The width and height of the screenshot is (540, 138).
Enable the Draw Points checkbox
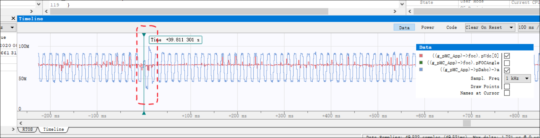(507, 86)
